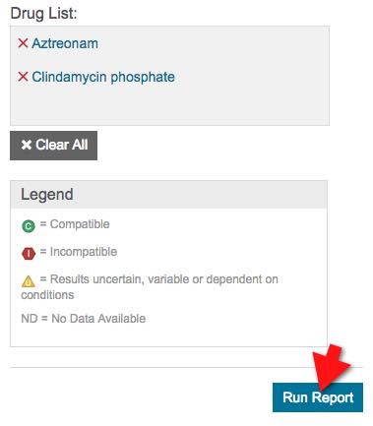Remove Aztreonam using its red X

(23, 43)
